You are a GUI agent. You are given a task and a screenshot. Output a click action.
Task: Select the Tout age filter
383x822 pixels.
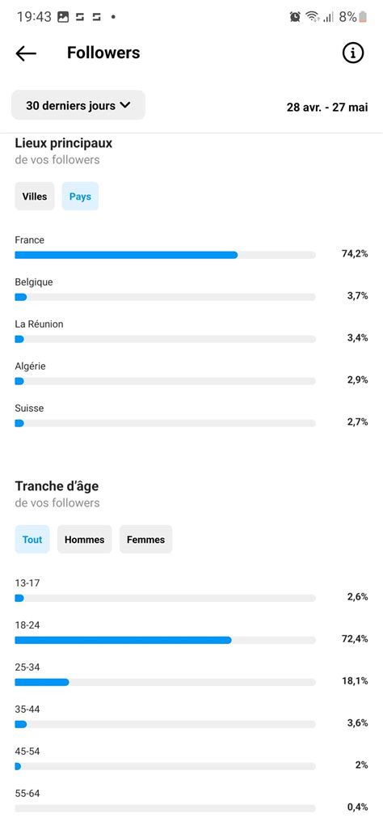[32, 540]
